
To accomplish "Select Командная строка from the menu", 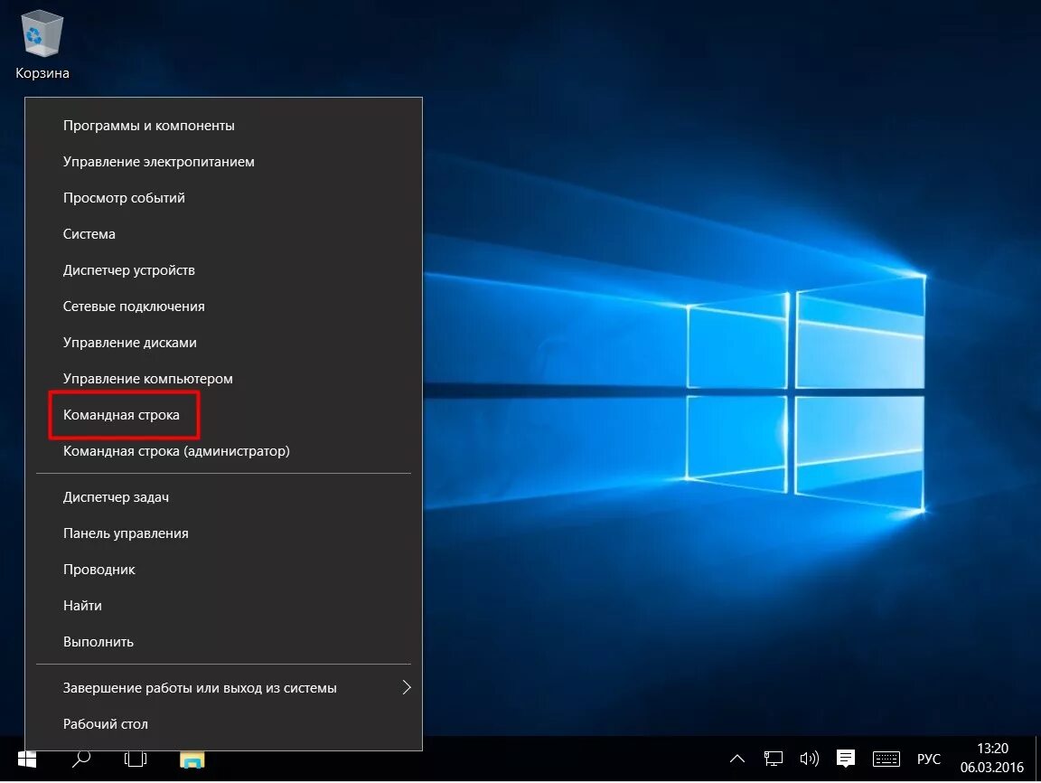I will 123,414.
